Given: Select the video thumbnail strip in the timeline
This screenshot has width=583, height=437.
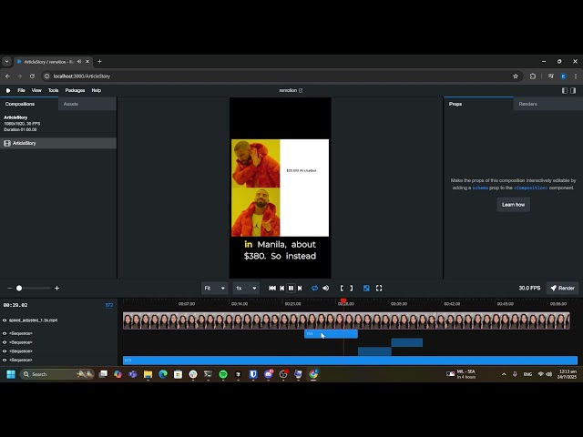Looking at the screenshot, I should 346,320.
